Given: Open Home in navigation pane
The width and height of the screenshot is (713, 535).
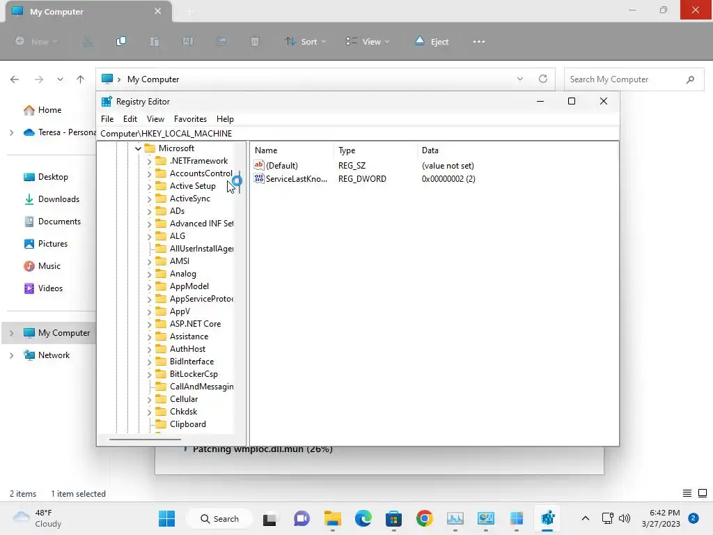Looking at the screenshot, I should pos(42,109).
